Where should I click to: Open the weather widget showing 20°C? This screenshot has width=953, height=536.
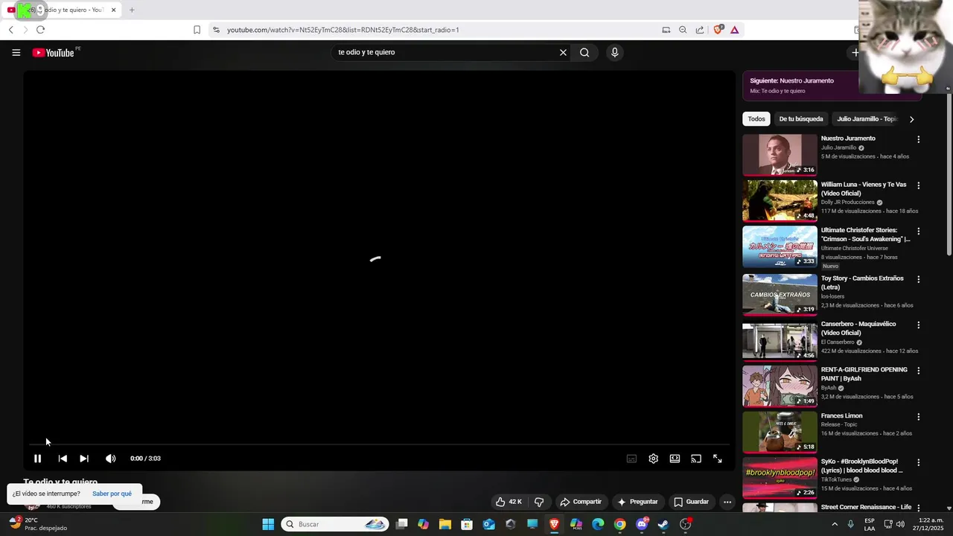[x=37, y=524]
